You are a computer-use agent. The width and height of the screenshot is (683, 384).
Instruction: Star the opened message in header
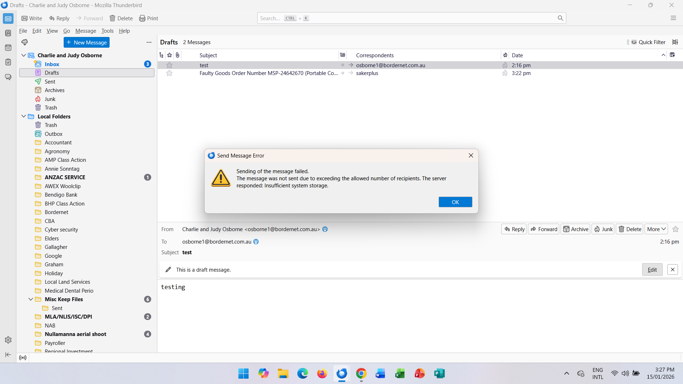(x=676, y=229)
